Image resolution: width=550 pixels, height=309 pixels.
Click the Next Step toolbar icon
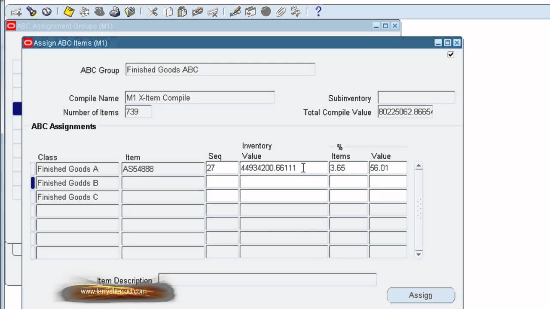[84, 12]
